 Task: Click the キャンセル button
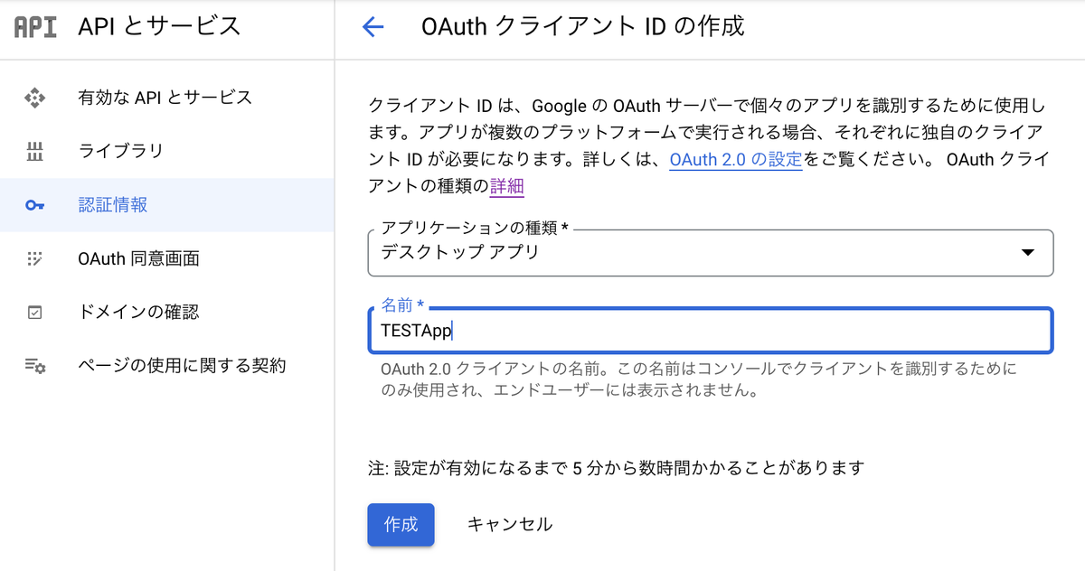[509, 525]
